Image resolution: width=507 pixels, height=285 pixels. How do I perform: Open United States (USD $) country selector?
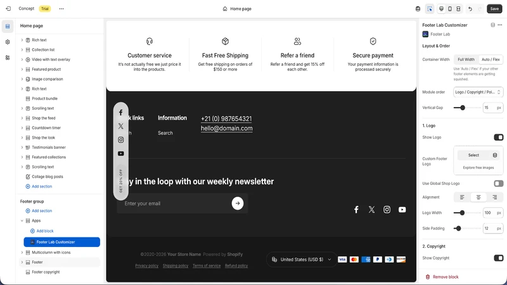tap(301, 260)
